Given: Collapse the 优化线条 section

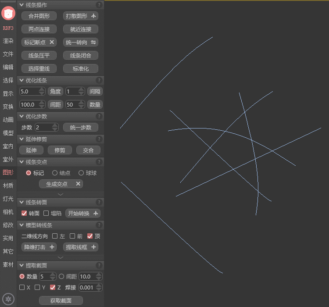Looking at the screenshot, I should tap(21, 80).
